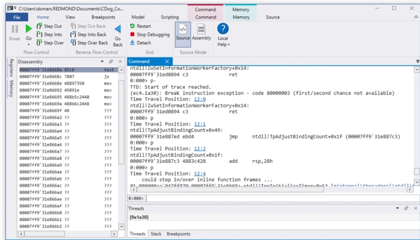Click Step Over Back button
The width and height of the screenshot is (420, 240).
pos(89,43)
